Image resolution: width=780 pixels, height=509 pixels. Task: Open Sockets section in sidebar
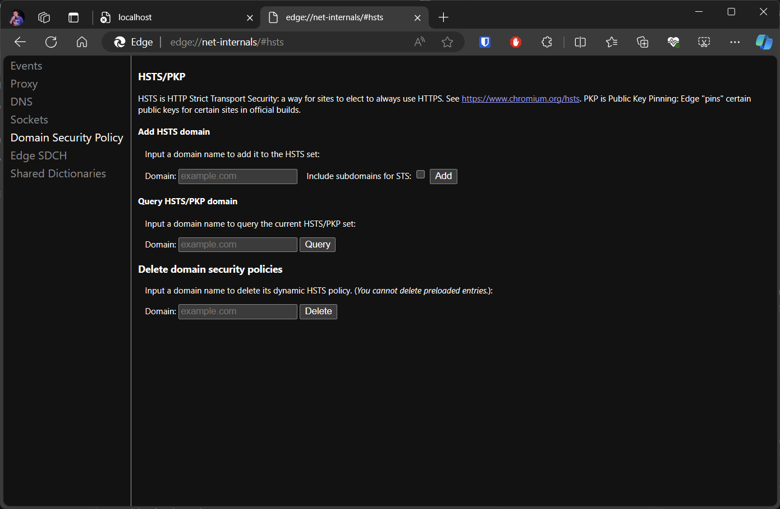[x=29, y=120]
